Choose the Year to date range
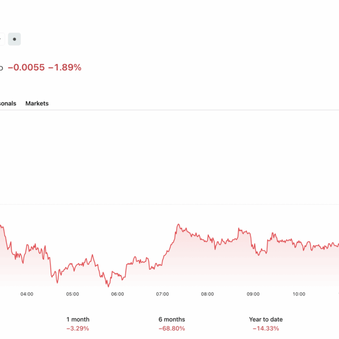Image resolution: width=339 pixels, height=339 pixels. [x=266, y=324]
